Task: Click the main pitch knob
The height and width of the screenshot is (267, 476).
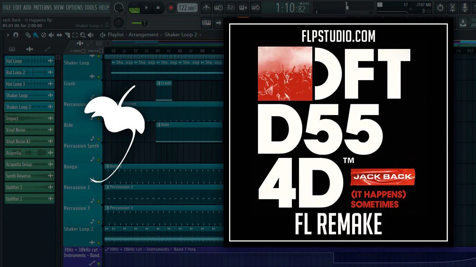Action: [x=118, y=23]
